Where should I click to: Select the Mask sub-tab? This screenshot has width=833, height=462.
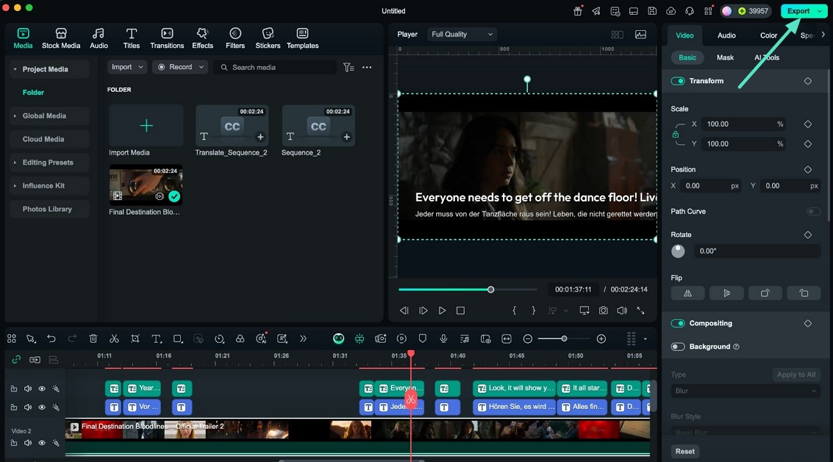point(725,58)
